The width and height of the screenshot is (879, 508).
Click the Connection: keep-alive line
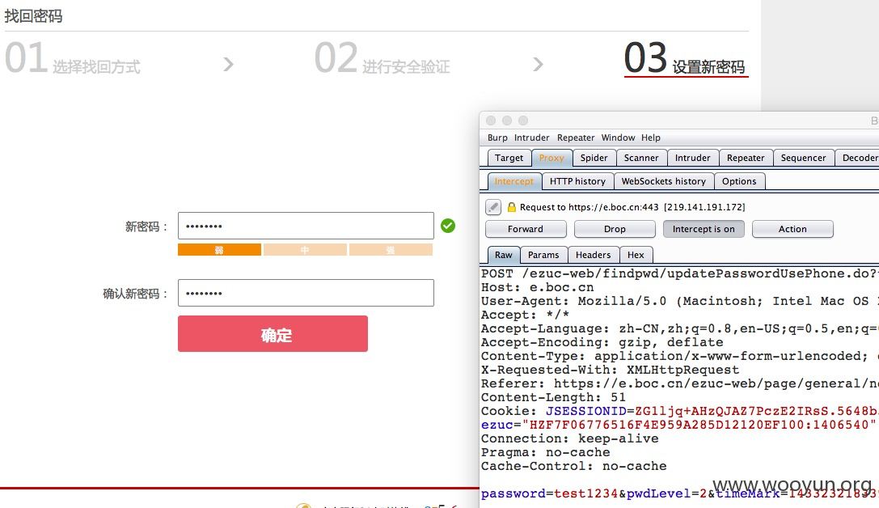tap(569, 438)
